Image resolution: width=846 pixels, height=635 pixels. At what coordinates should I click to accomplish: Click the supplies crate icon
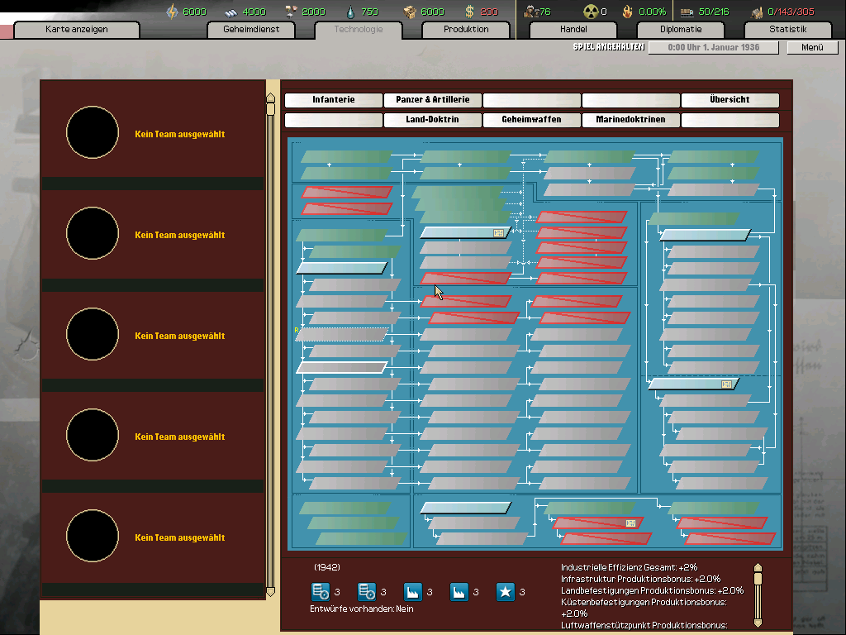click(x=408, y=12)
